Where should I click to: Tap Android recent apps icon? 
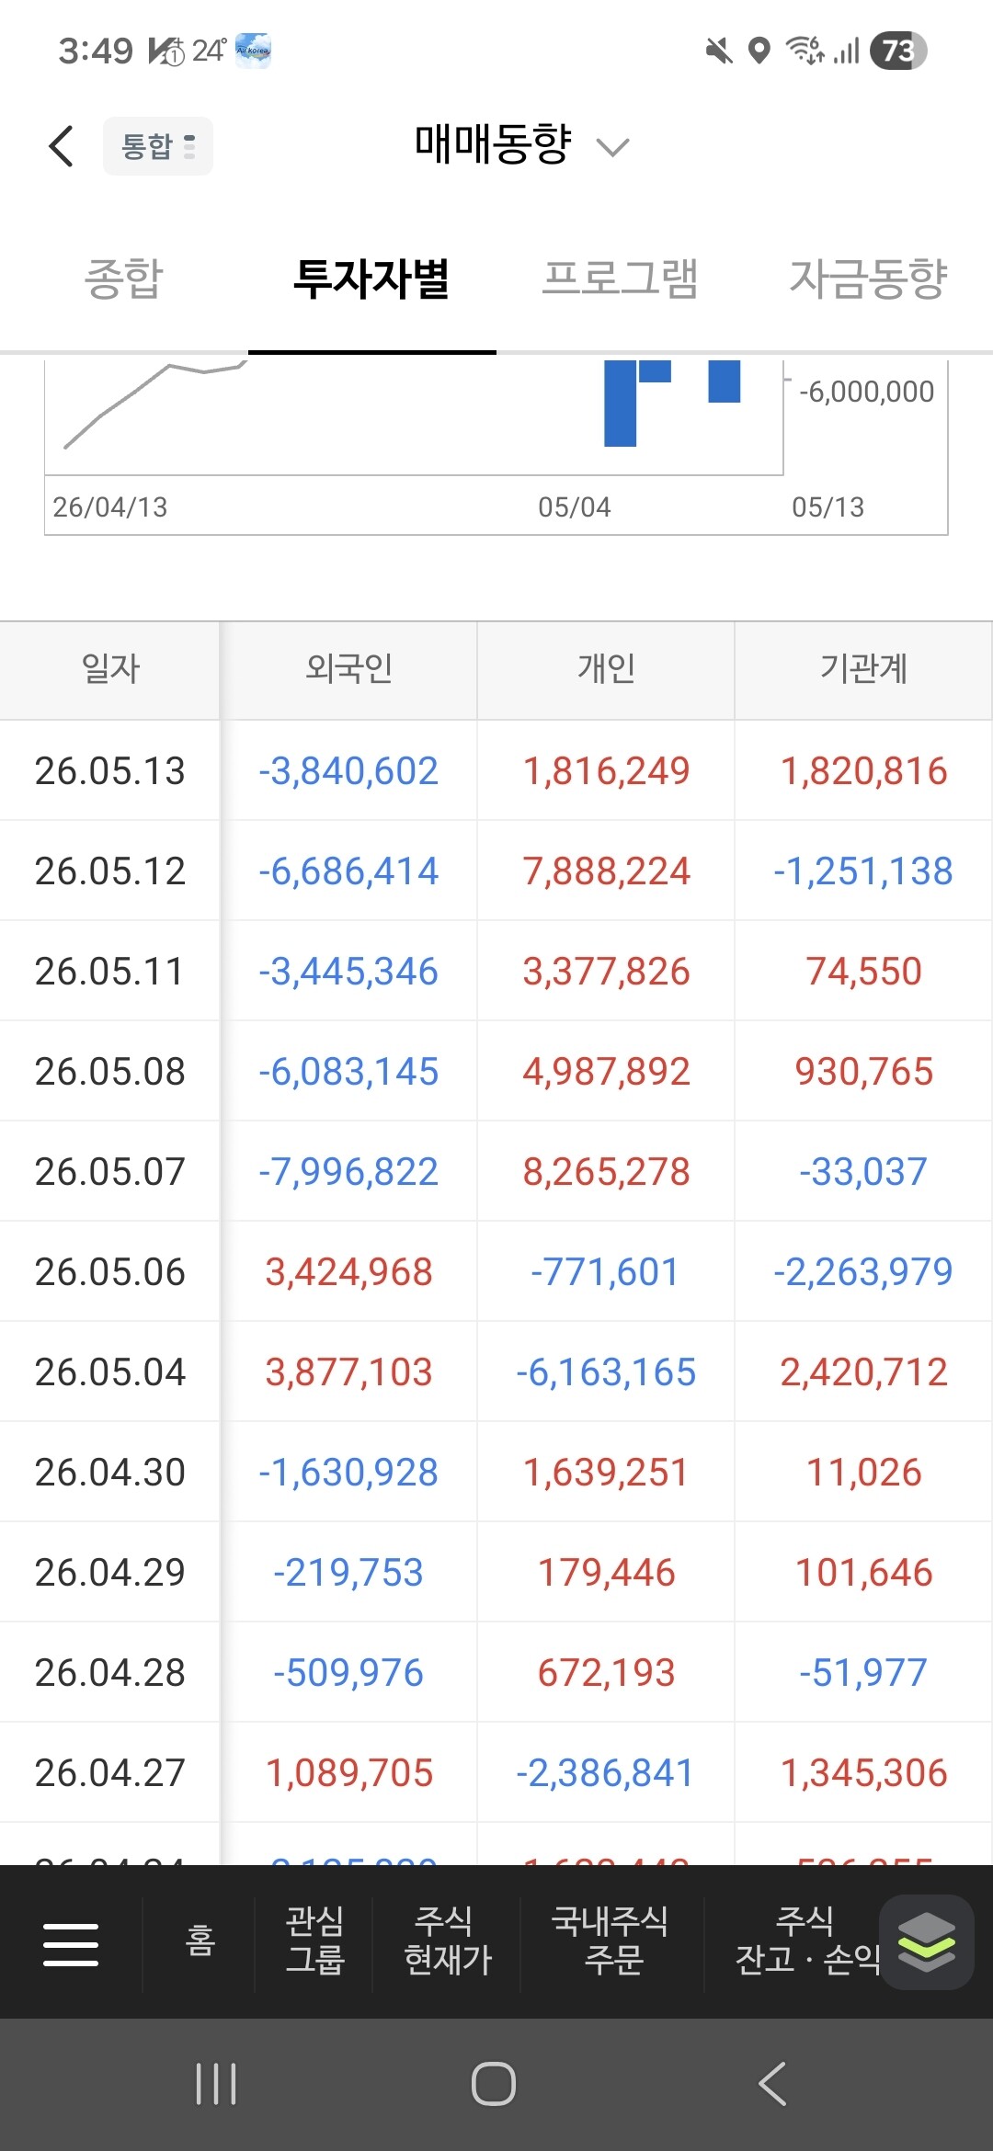(216, 2084)
